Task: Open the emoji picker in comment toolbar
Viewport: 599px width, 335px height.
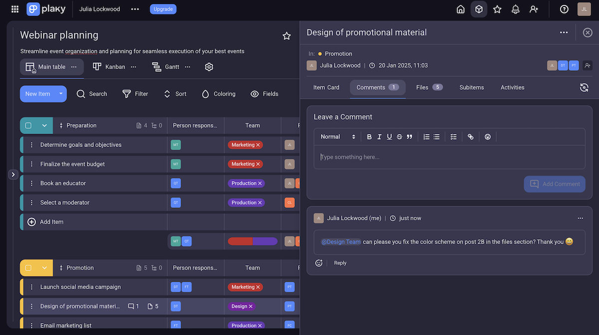Action: point(488,136)
